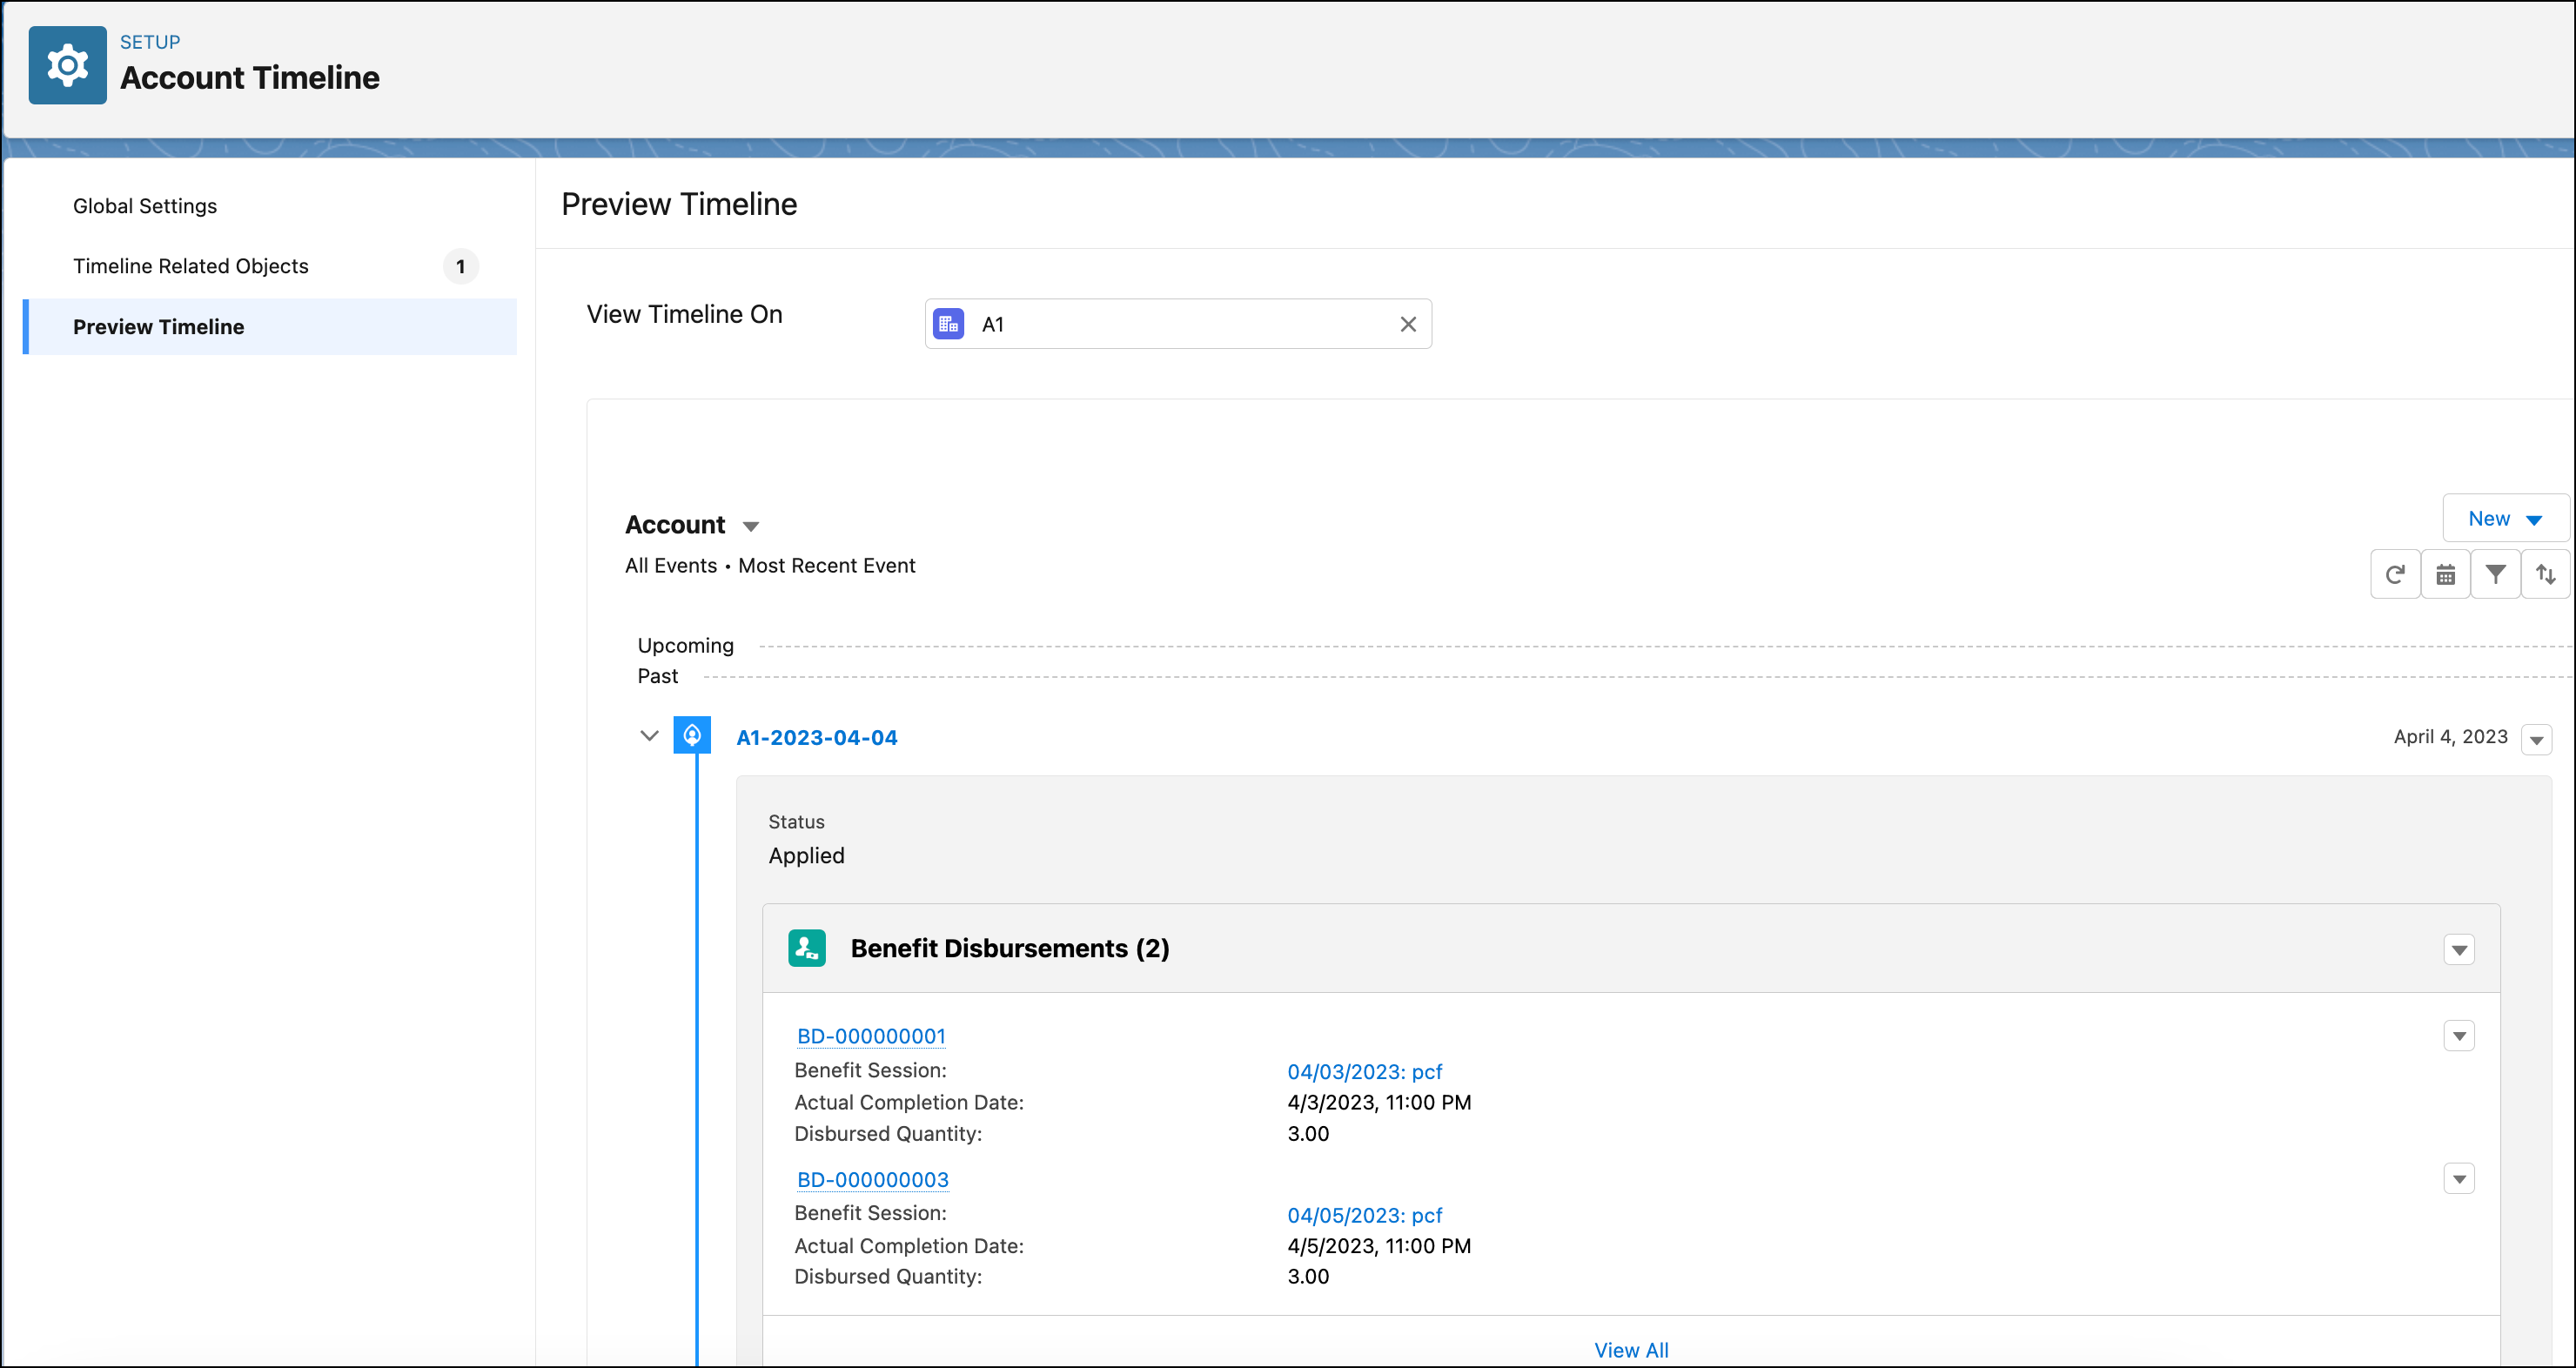Click the Benefit Disbursements record icon
Image resolution: width=2576 pixels, height=1368 pixels.
807,947
